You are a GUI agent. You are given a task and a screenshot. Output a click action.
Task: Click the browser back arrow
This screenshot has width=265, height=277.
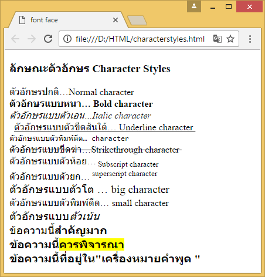(x=15, y=39)
